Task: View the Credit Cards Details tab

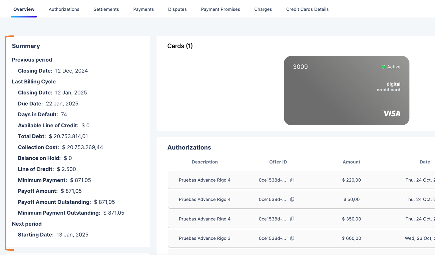Action: (307, 9)
